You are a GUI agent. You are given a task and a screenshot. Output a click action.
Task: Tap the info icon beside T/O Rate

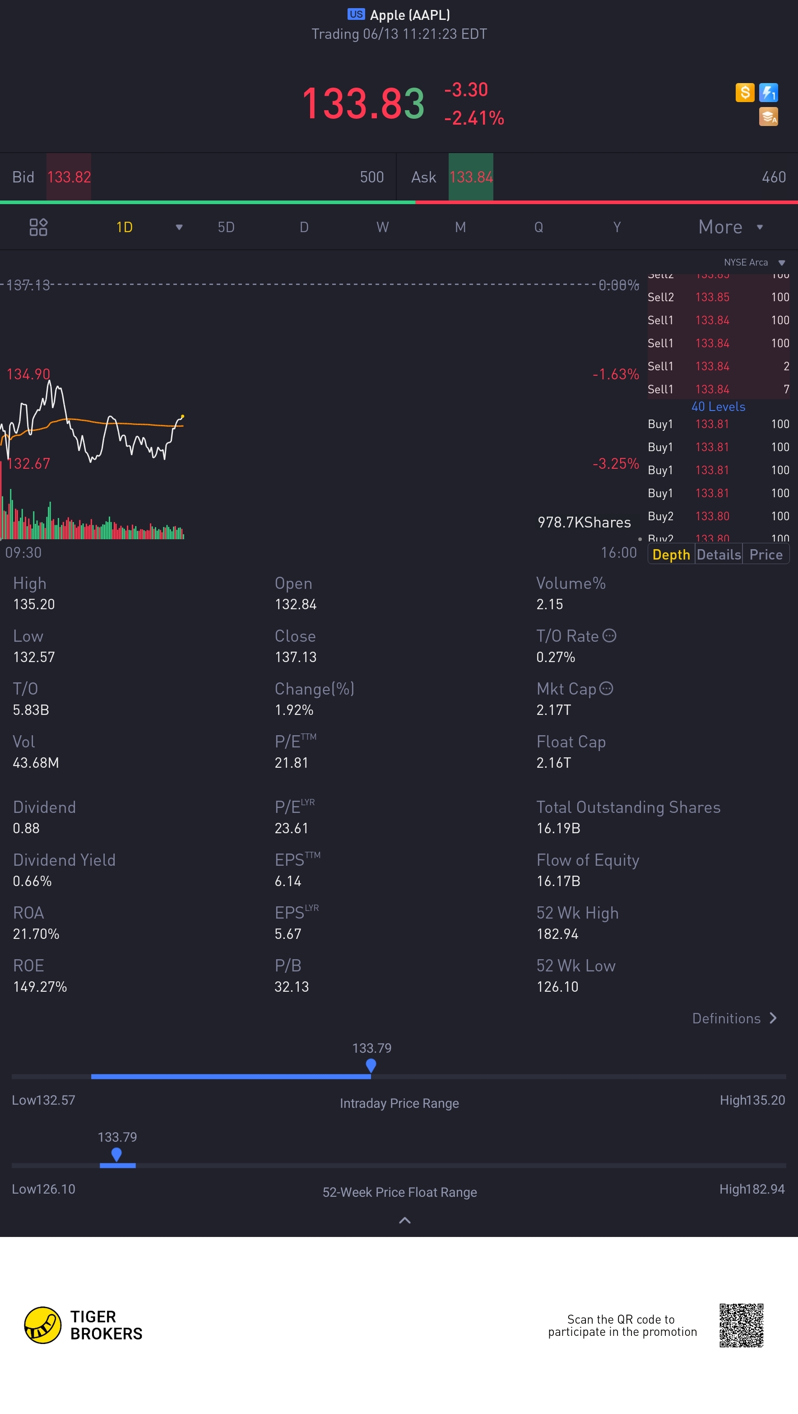[x=609, y=635]
